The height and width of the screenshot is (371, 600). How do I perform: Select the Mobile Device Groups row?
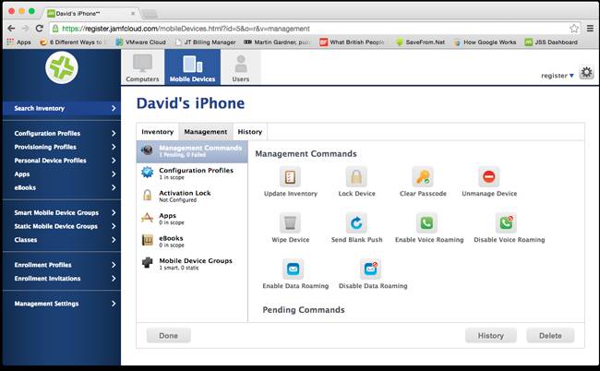[192, 264]
